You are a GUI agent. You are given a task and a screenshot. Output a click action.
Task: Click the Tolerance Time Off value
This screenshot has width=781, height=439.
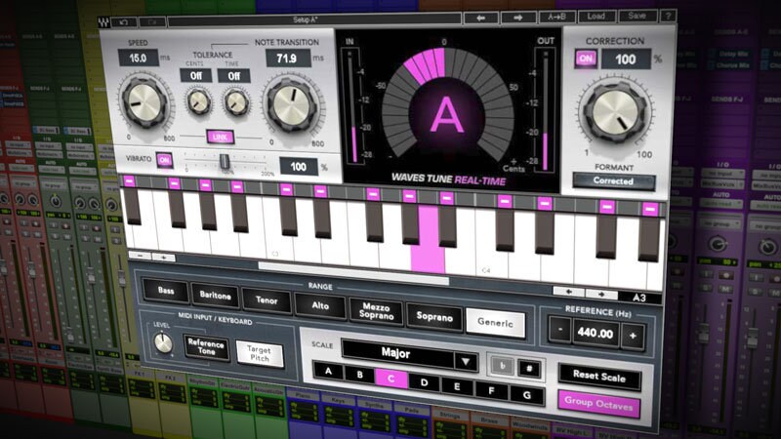click(x=234, y=76)
